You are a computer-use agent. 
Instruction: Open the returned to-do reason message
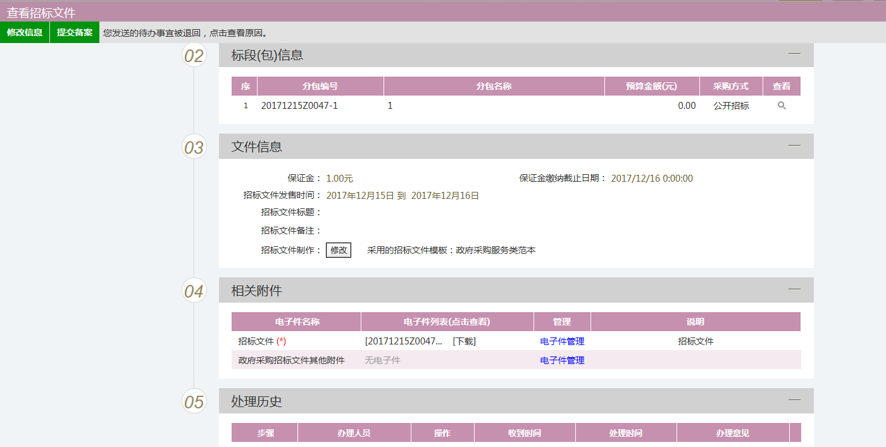(x=185, y=33)
